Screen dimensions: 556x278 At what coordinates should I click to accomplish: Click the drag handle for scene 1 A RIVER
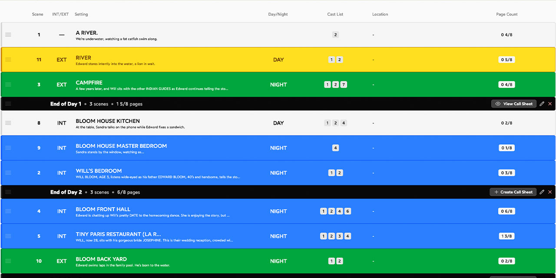point(8,35)
